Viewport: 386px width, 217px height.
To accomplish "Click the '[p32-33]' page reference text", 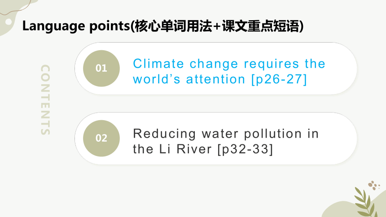I will (246, 149).
